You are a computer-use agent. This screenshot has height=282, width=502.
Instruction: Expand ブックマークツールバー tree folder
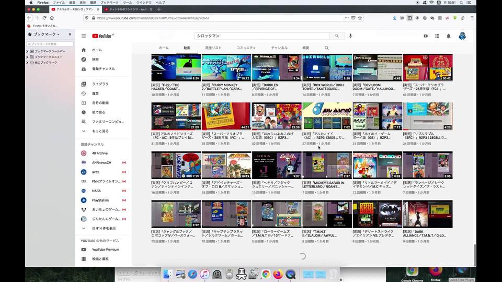pyautogui.click(x=27, y=51)
